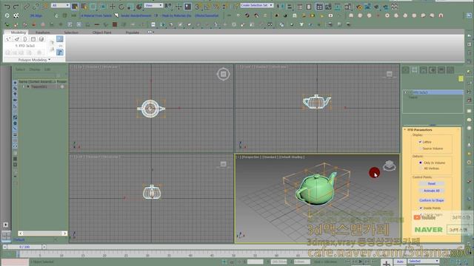Click the ViewCube in Perspective viewport
Image resolution: width=474 pixels, height=266 pixels.
pyautogui.click(x=390, y=166)
